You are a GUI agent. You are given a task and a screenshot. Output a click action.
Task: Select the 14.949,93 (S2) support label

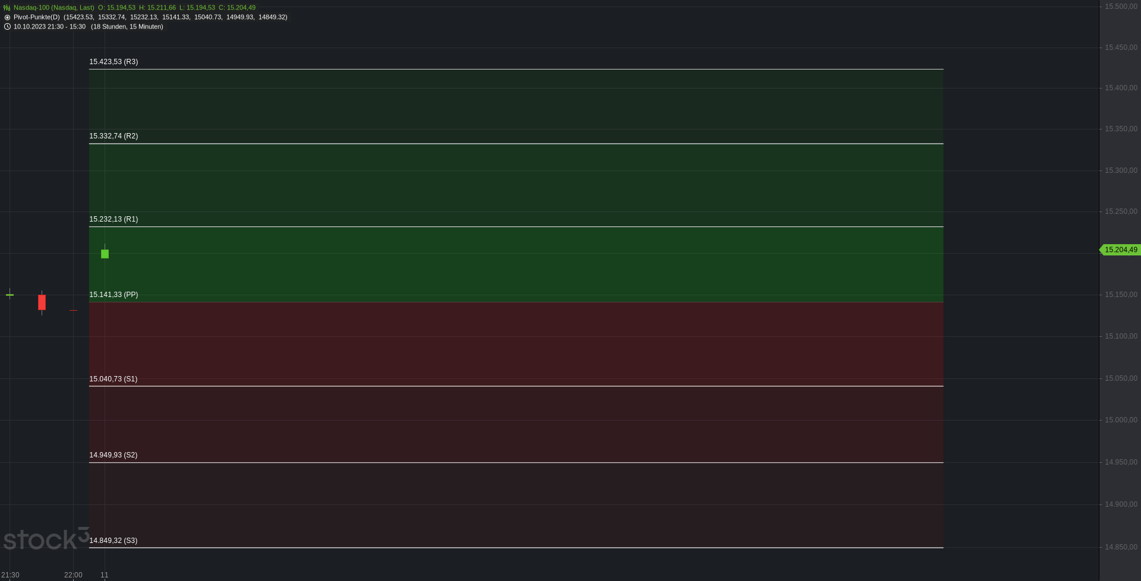[113, 455]
